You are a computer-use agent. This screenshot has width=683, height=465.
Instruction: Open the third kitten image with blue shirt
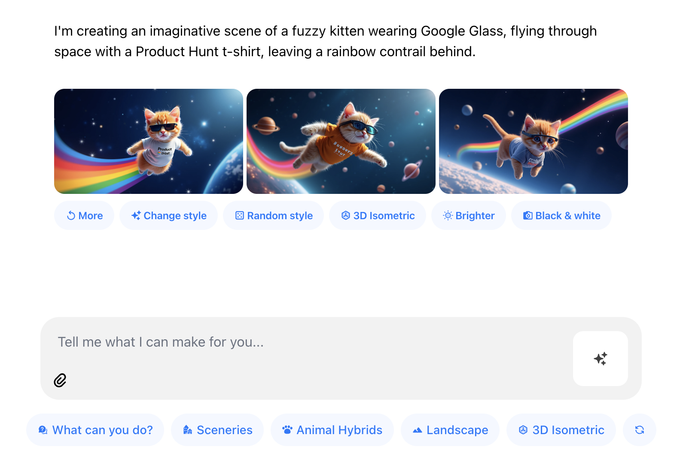[x=534, y=141]
